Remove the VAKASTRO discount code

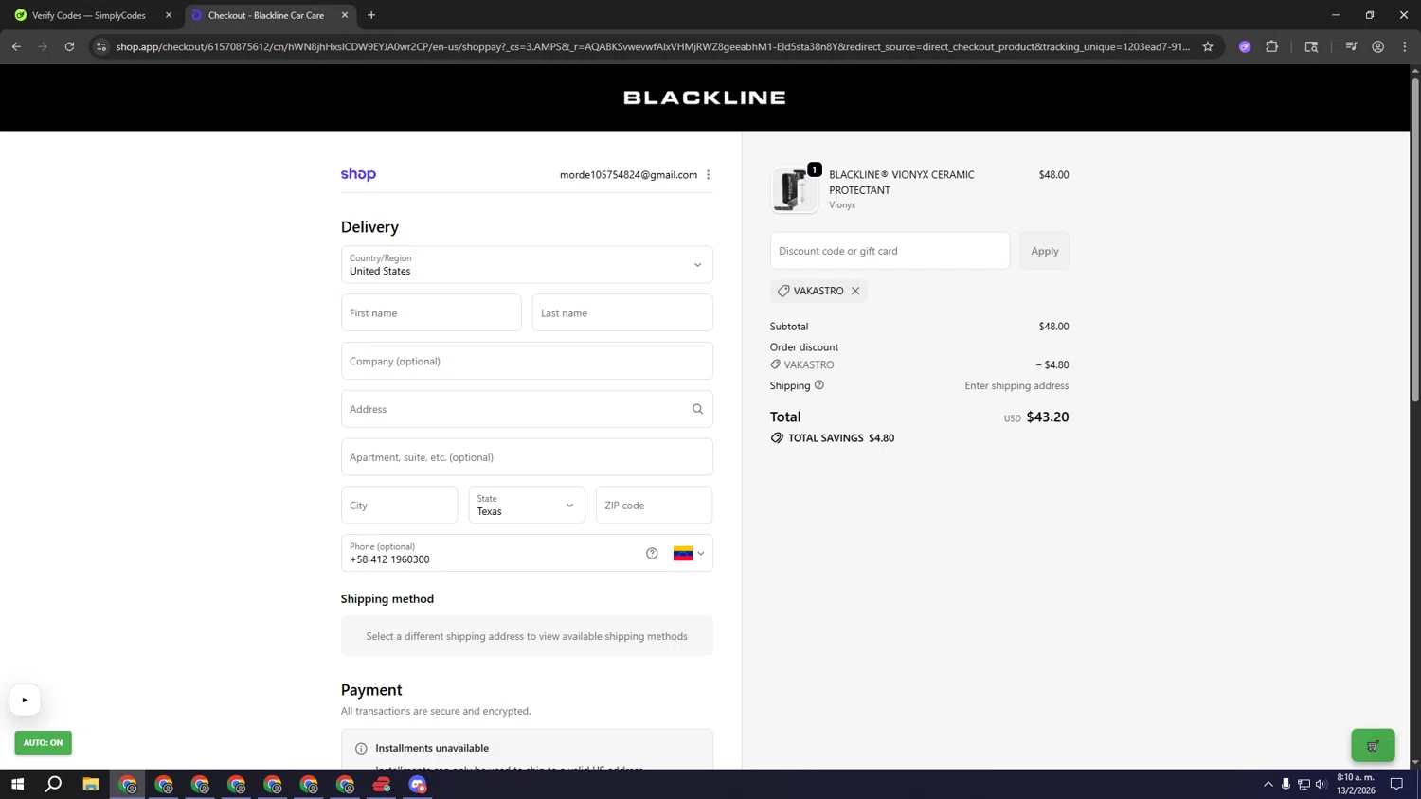click(x=855, y=291)
